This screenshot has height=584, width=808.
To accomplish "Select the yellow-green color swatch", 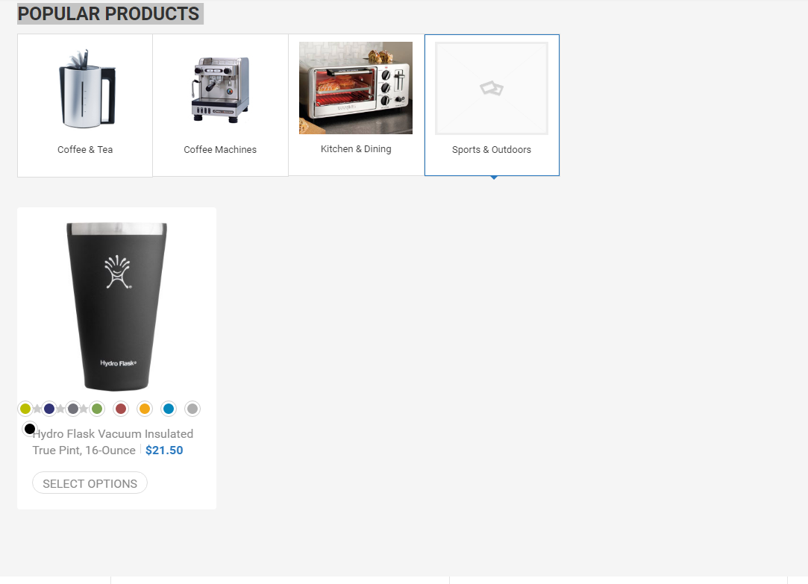I will [25, 409].
